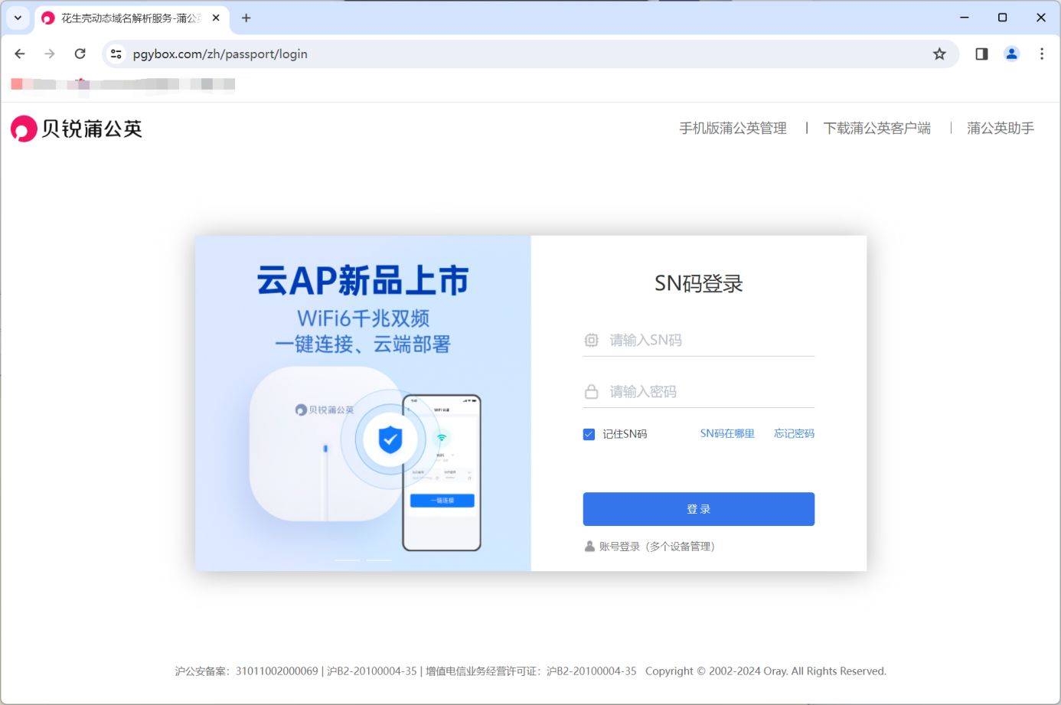Viewport: 1061px width, 705px height.
Task: Click the address bar URL pgybox.com/zh/passport/login
Action: click(220, 54)
